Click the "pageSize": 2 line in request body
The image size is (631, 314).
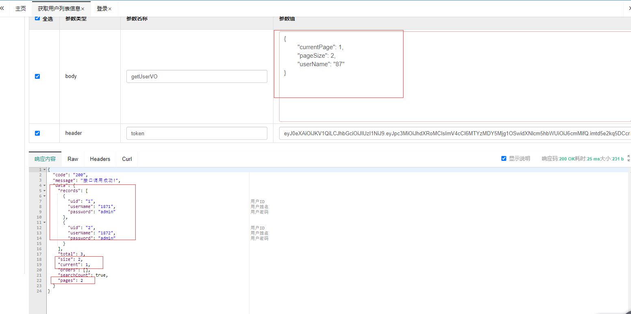click(x=316, y=56)
